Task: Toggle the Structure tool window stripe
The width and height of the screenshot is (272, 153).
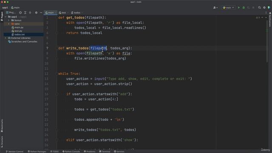Action: [2, 142]
